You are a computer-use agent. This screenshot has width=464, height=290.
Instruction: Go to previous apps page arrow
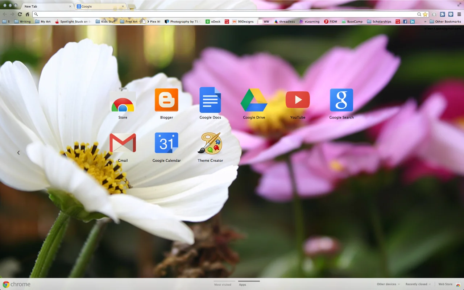click(18, 153)
